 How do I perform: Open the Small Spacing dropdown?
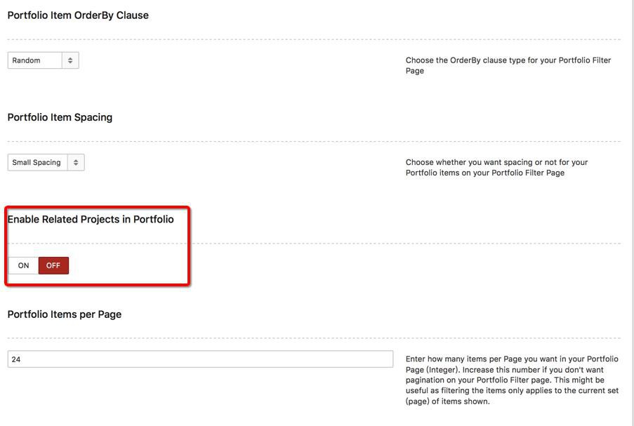pyautogui.click(x=46, y=163)
